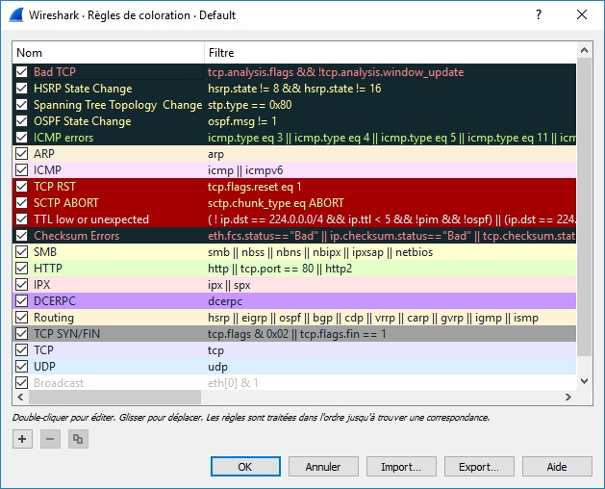The height and width of the screenshot is (489, 605).
Task: Click the horizontal scrollbar thumb
Action: [115, 397]
